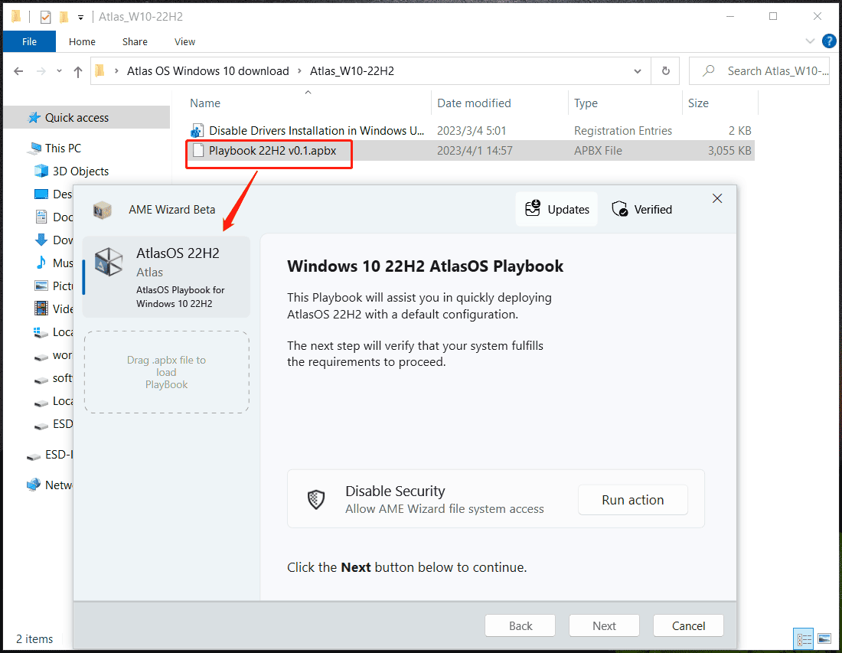Open the View ribbon tab

(x=184, y=41)
